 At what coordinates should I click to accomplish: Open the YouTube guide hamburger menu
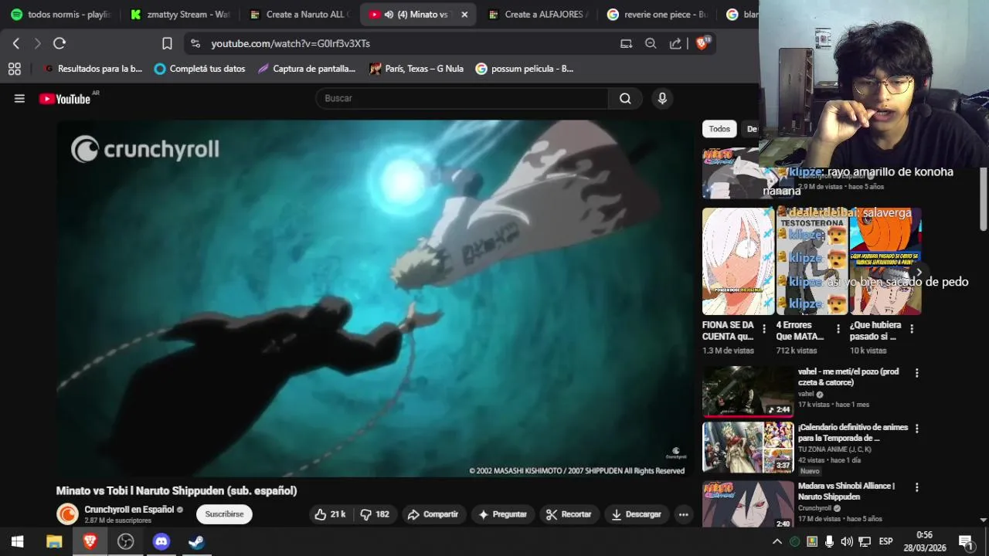(19, 98)
